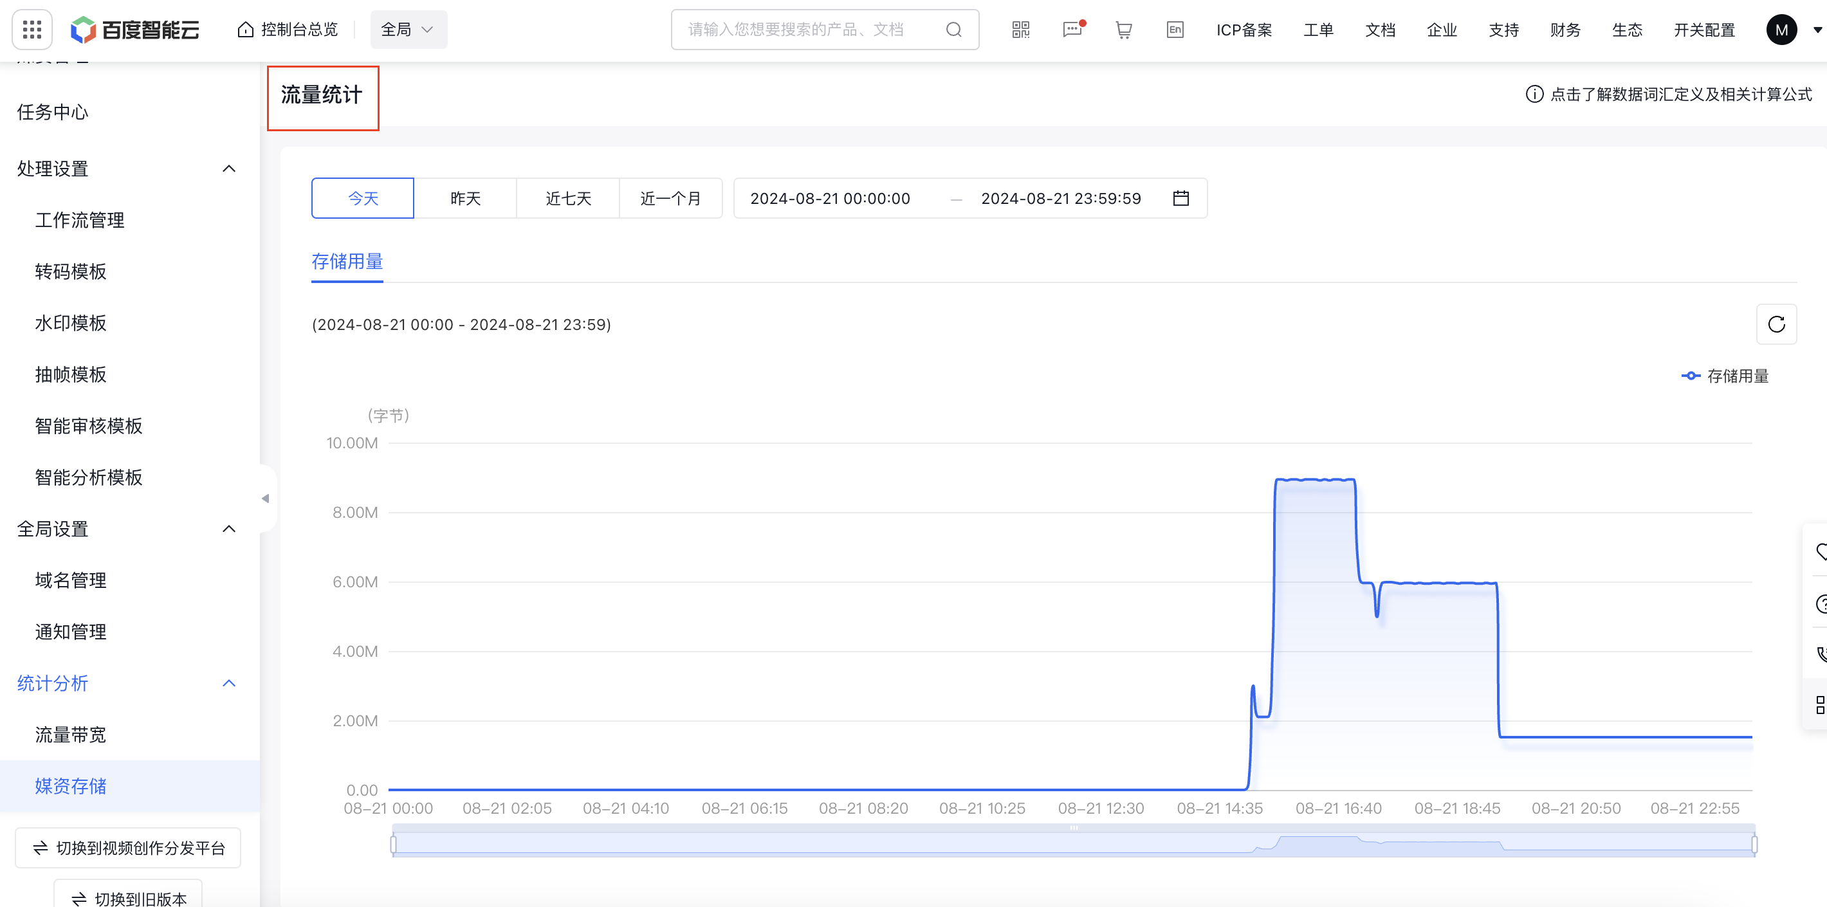Open the nine-dot product grid menu

(x=32, y=30)
